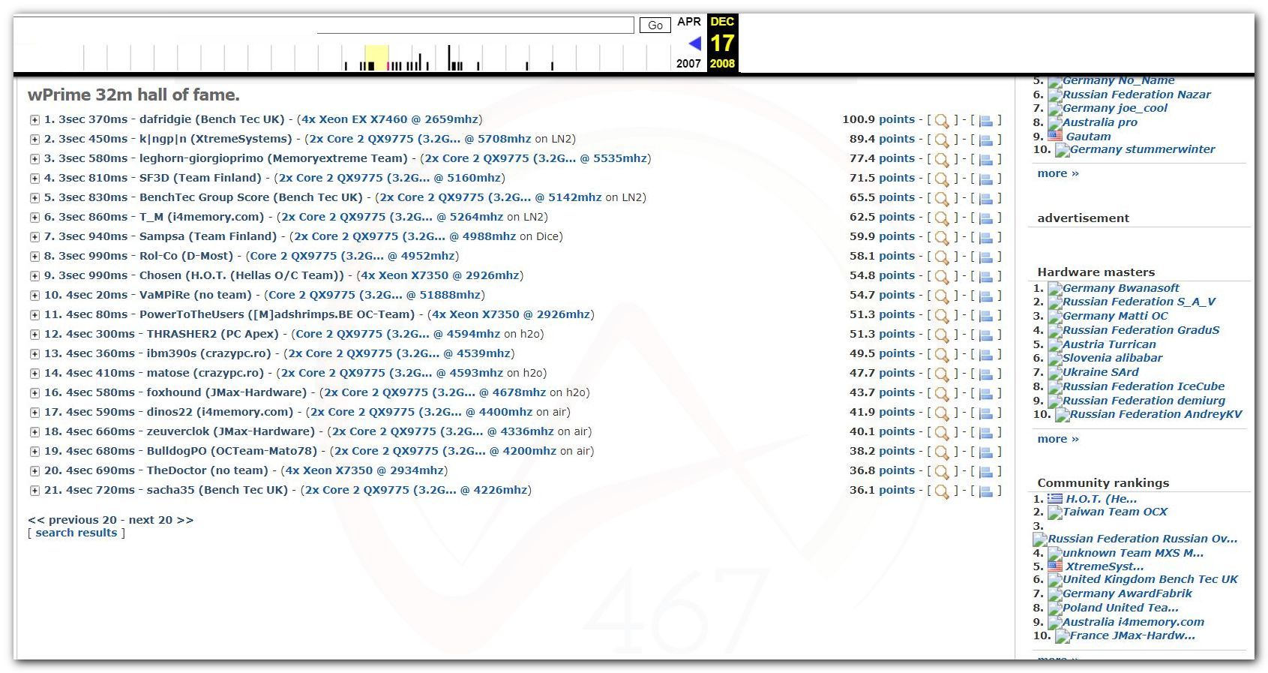Open more link below Germany stummerwinter

tap(1058, 173)
